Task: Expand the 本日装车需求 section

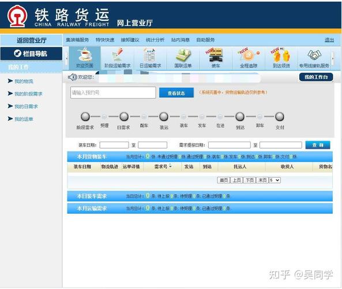Action: point(200,196)
